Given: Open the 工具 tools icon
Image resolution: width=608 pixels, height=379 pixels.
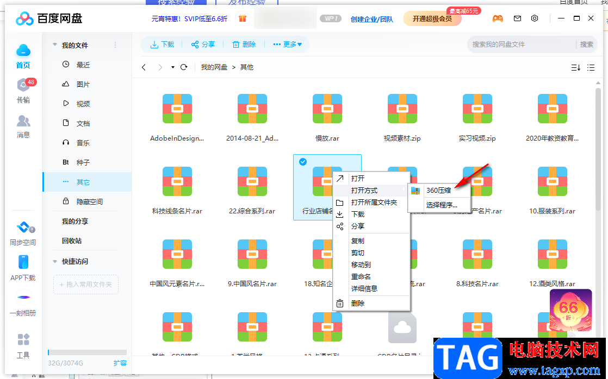Looking at the screenshot, I should tap(23, 339).
